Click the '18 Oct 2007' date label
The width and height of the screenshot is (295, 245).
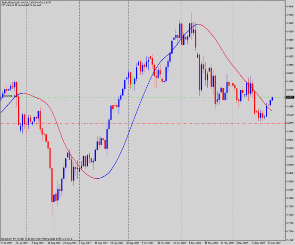point(164,243)
